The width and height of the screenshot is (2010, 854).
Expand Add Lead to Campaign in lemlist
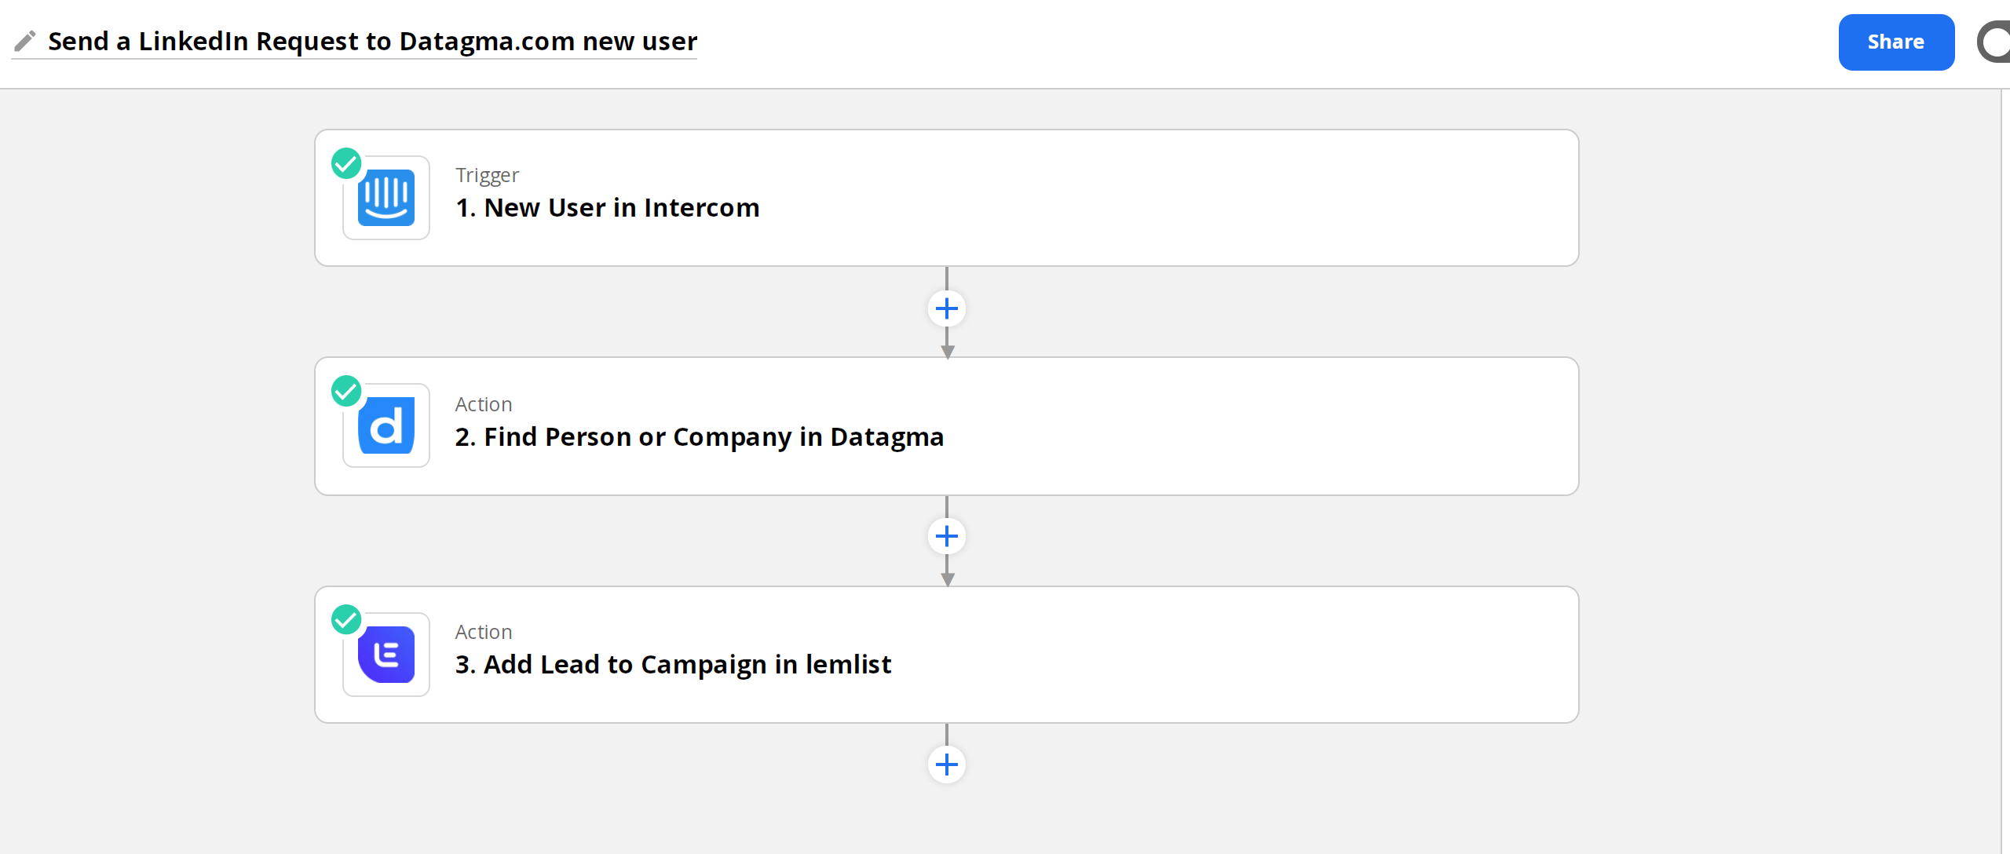tap(947, 655)
